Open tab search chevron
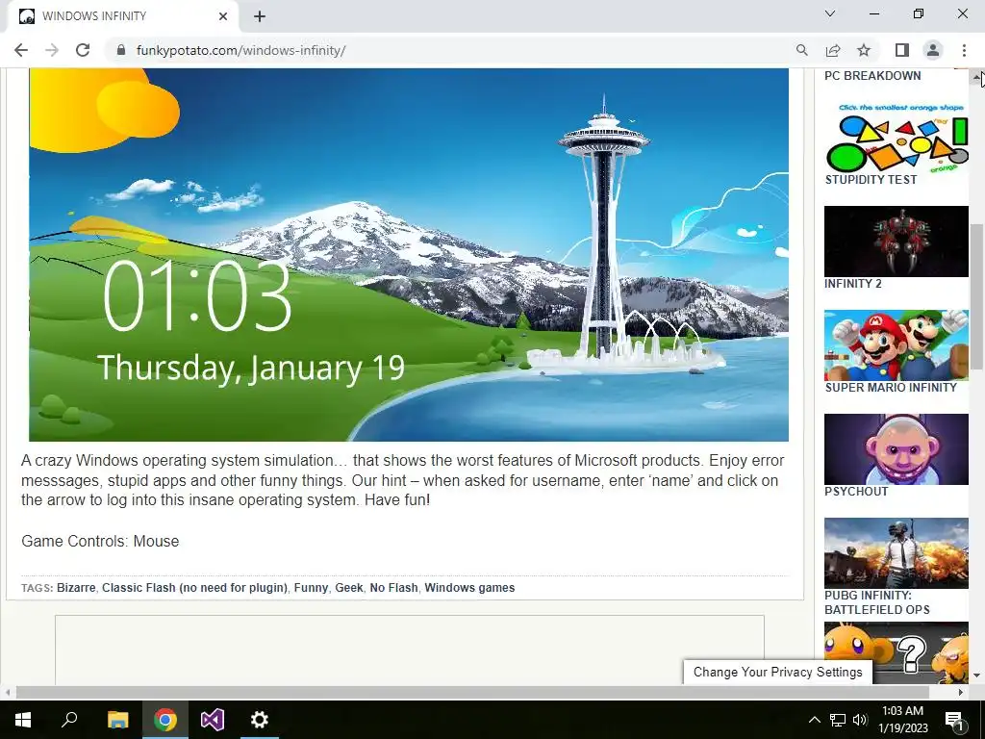Screen dimensions: 985x739 click(x=830, y=13)
